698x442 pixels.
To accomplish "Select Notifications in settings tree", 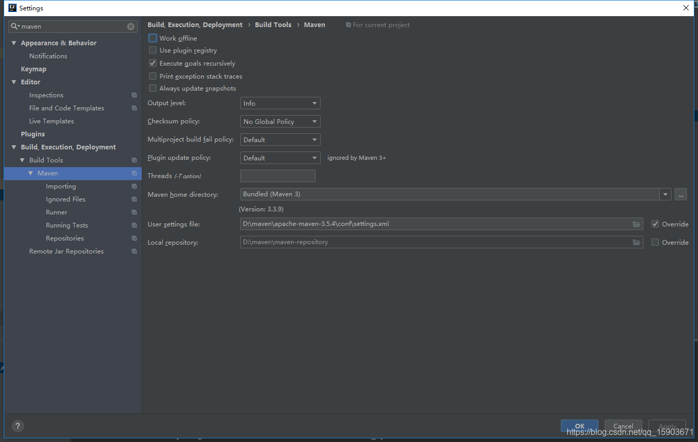I will (x=48, y=56).
